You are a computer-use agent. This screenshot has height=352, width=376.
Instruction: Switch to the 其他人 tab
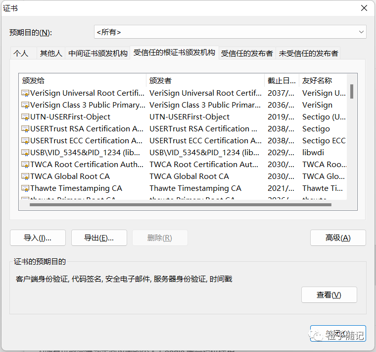51,53
